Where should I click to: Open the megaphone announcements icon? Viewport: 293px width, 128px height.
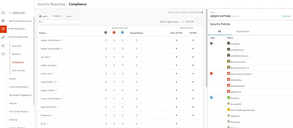point(3,54)
